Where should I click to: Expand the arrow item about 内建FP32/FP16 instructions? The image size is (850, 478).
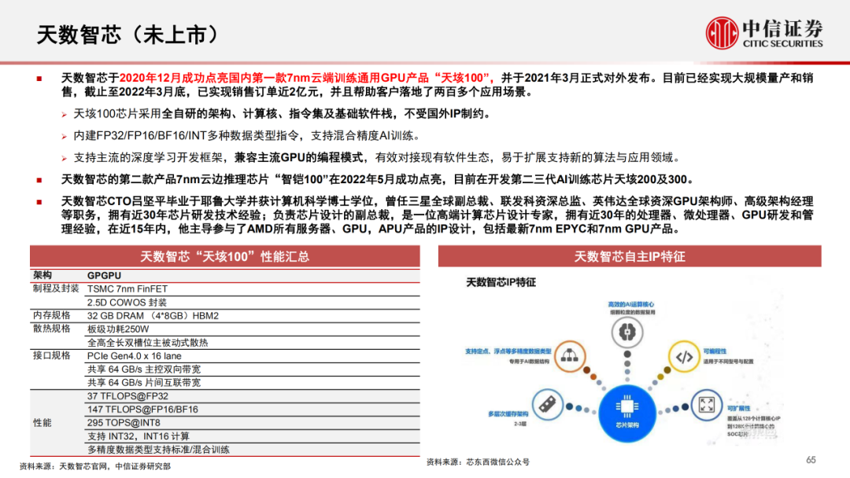63,134
